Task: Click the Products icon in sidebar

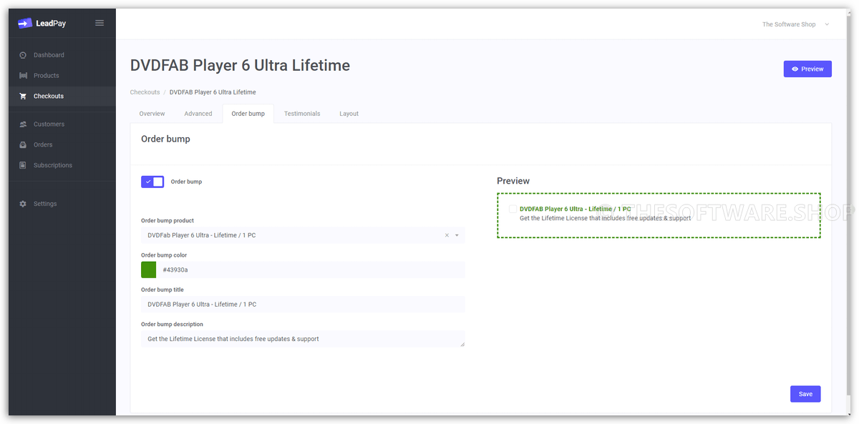Action: click(23, 76)
